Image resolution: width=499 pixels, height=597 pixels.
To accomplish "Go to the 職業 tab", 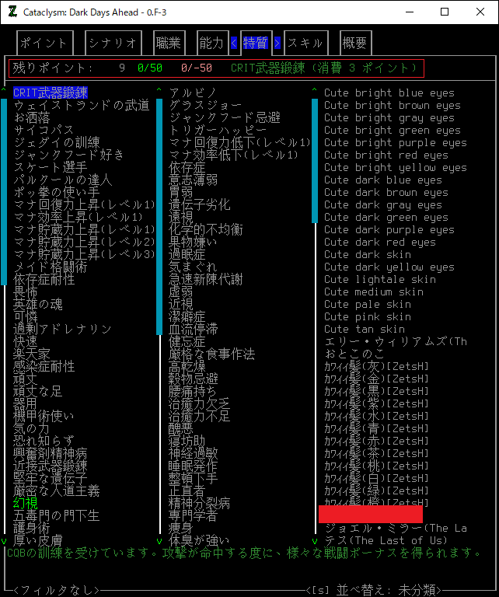I will (168, 44).
